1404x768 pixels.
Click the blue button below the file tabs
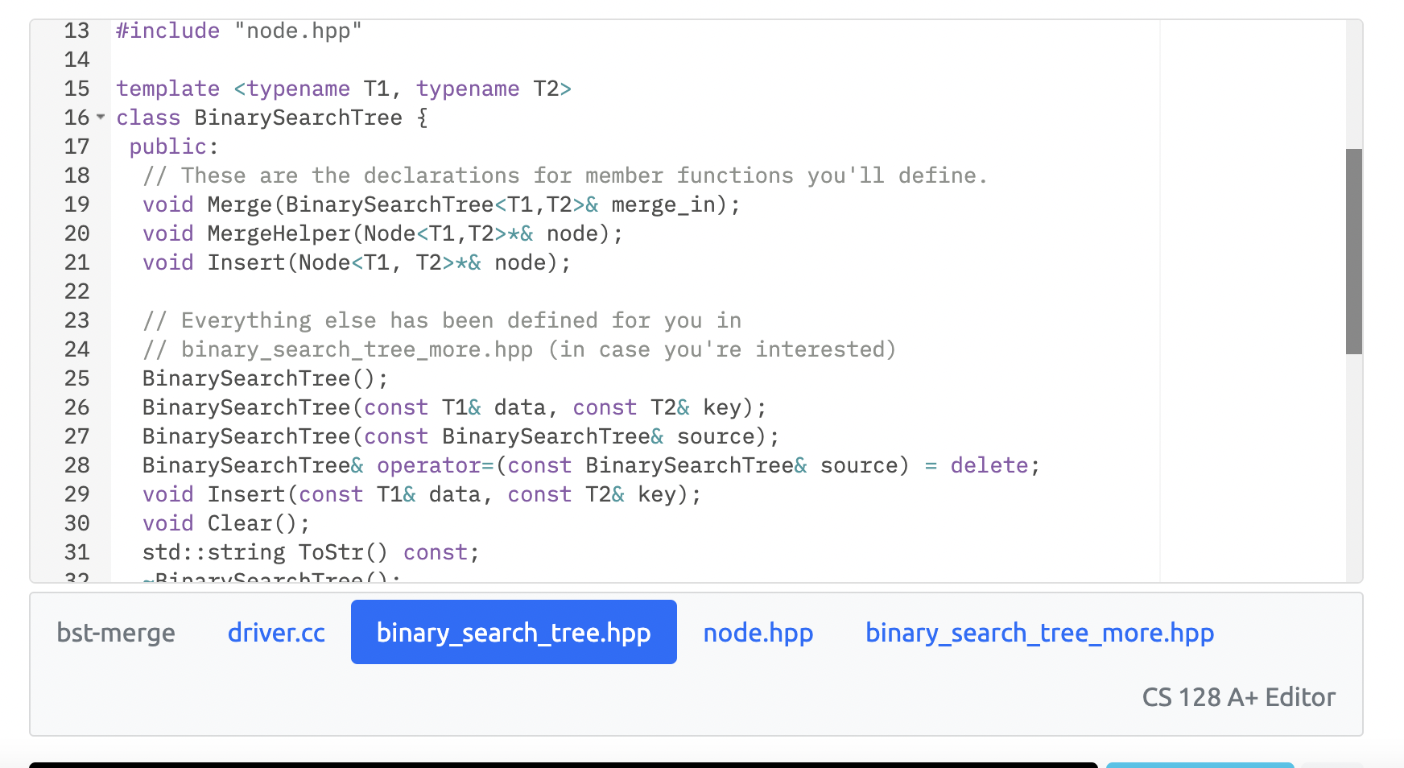pos(1200,766)
